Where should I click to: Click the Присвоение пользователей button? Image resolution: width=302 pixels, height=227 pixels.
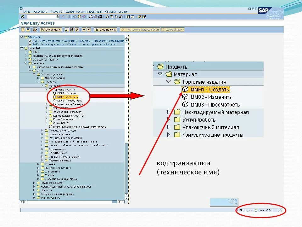pos(140,30)
